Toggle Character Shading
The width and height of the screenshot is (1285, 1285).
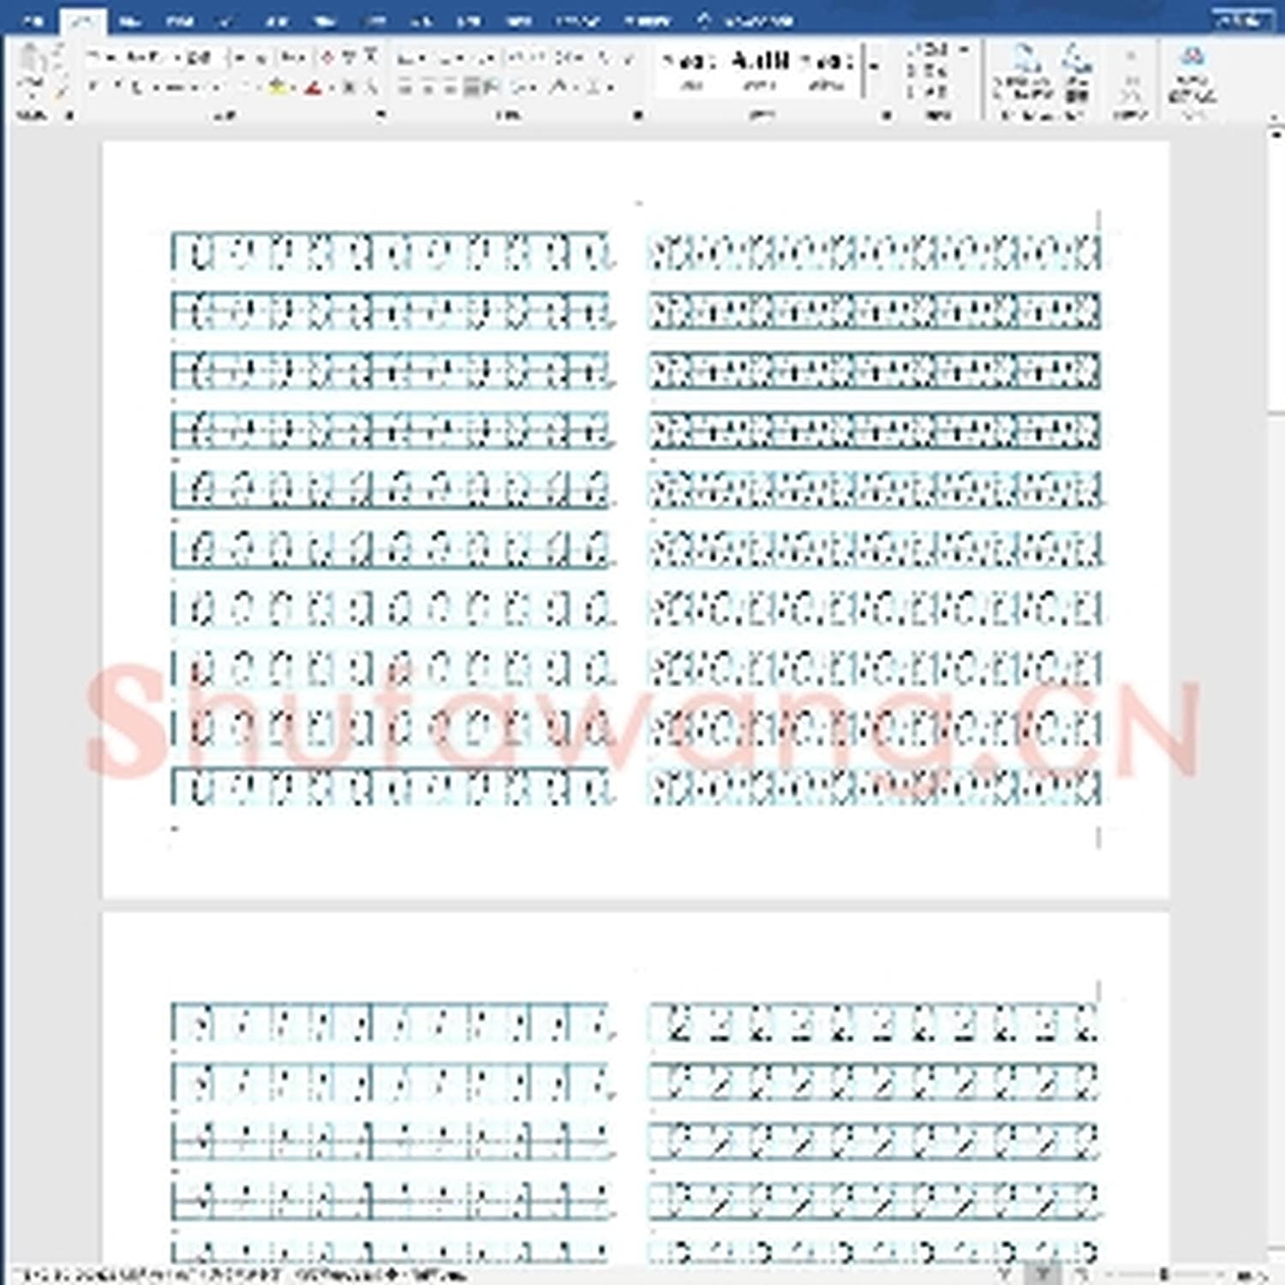tap(350, 87)
